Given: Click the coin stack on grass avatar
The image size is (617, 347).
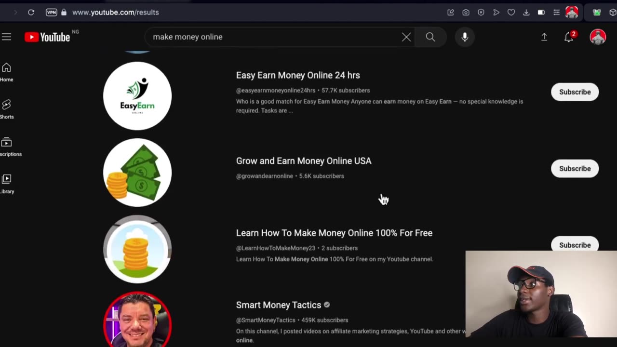Looking at the screenshot, I should point(137,249).
